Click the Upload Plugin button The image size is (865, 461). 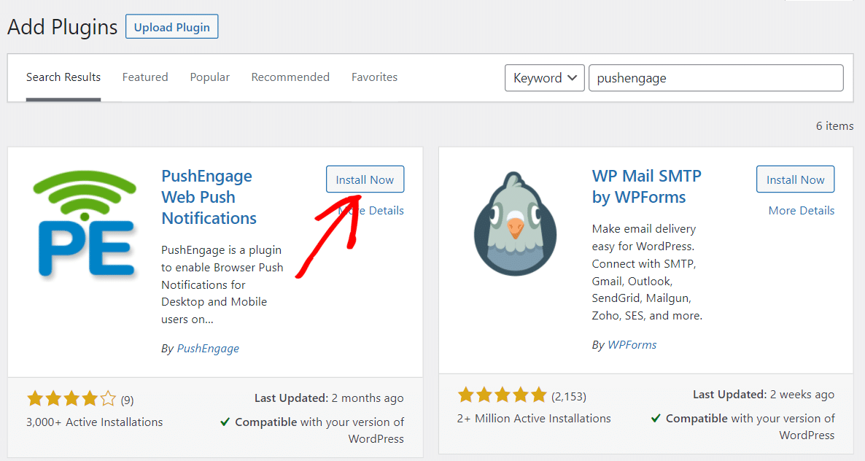[171, 28]
